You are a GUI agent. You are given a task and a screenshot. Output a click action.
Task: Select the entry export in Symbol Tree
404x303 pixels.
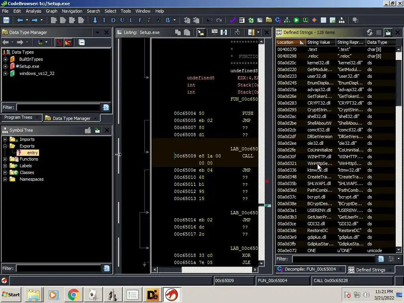point(32,153)
